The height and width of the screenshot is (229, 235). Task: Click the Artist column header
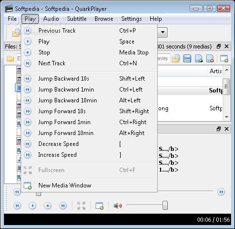[x=215, y=71]
